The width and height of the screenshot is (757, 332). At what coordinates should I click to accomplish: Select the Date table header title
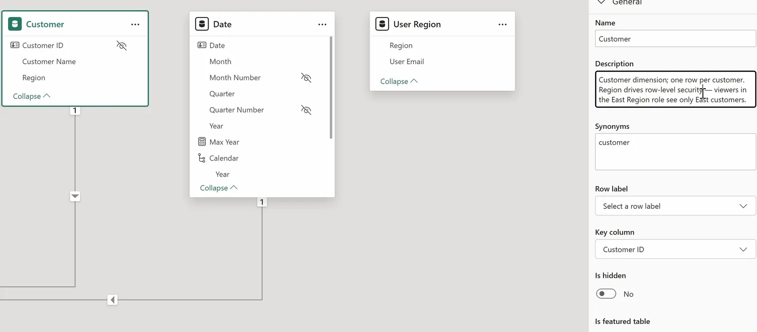pos(222,24)
